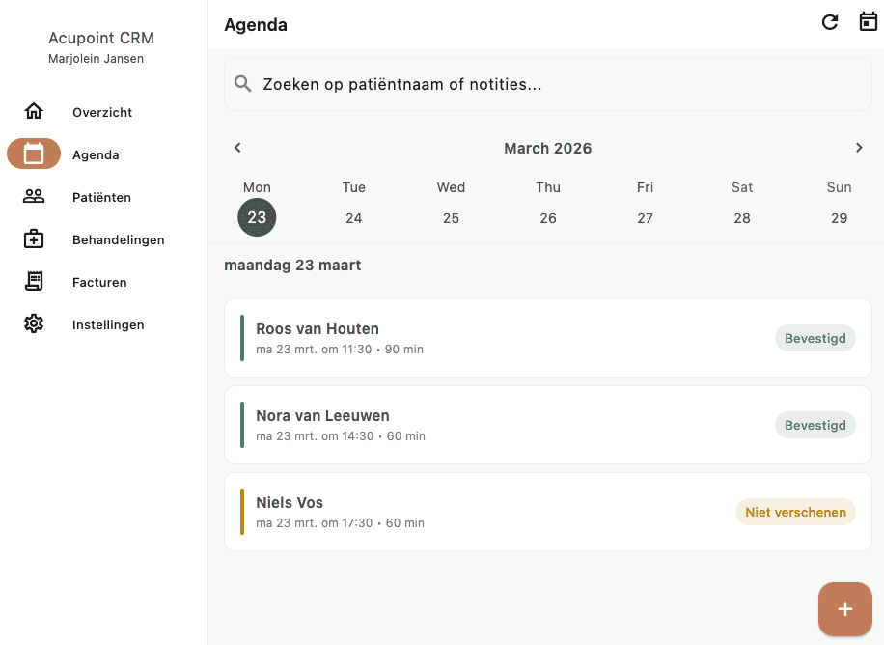Click the Bevestigd badge on Roos van Houten
The image size is (884, 645).
[815, 338]
